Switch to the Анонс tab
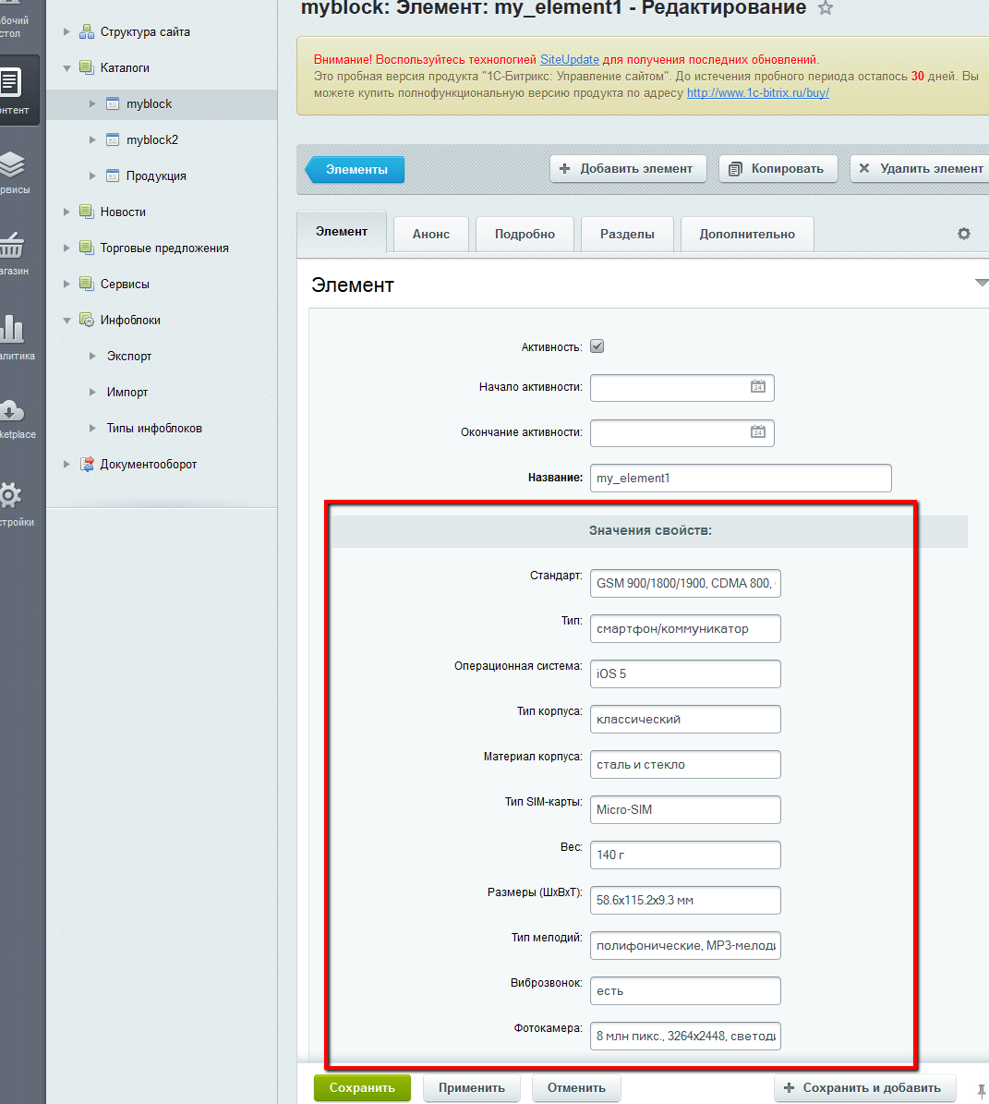 431,234
